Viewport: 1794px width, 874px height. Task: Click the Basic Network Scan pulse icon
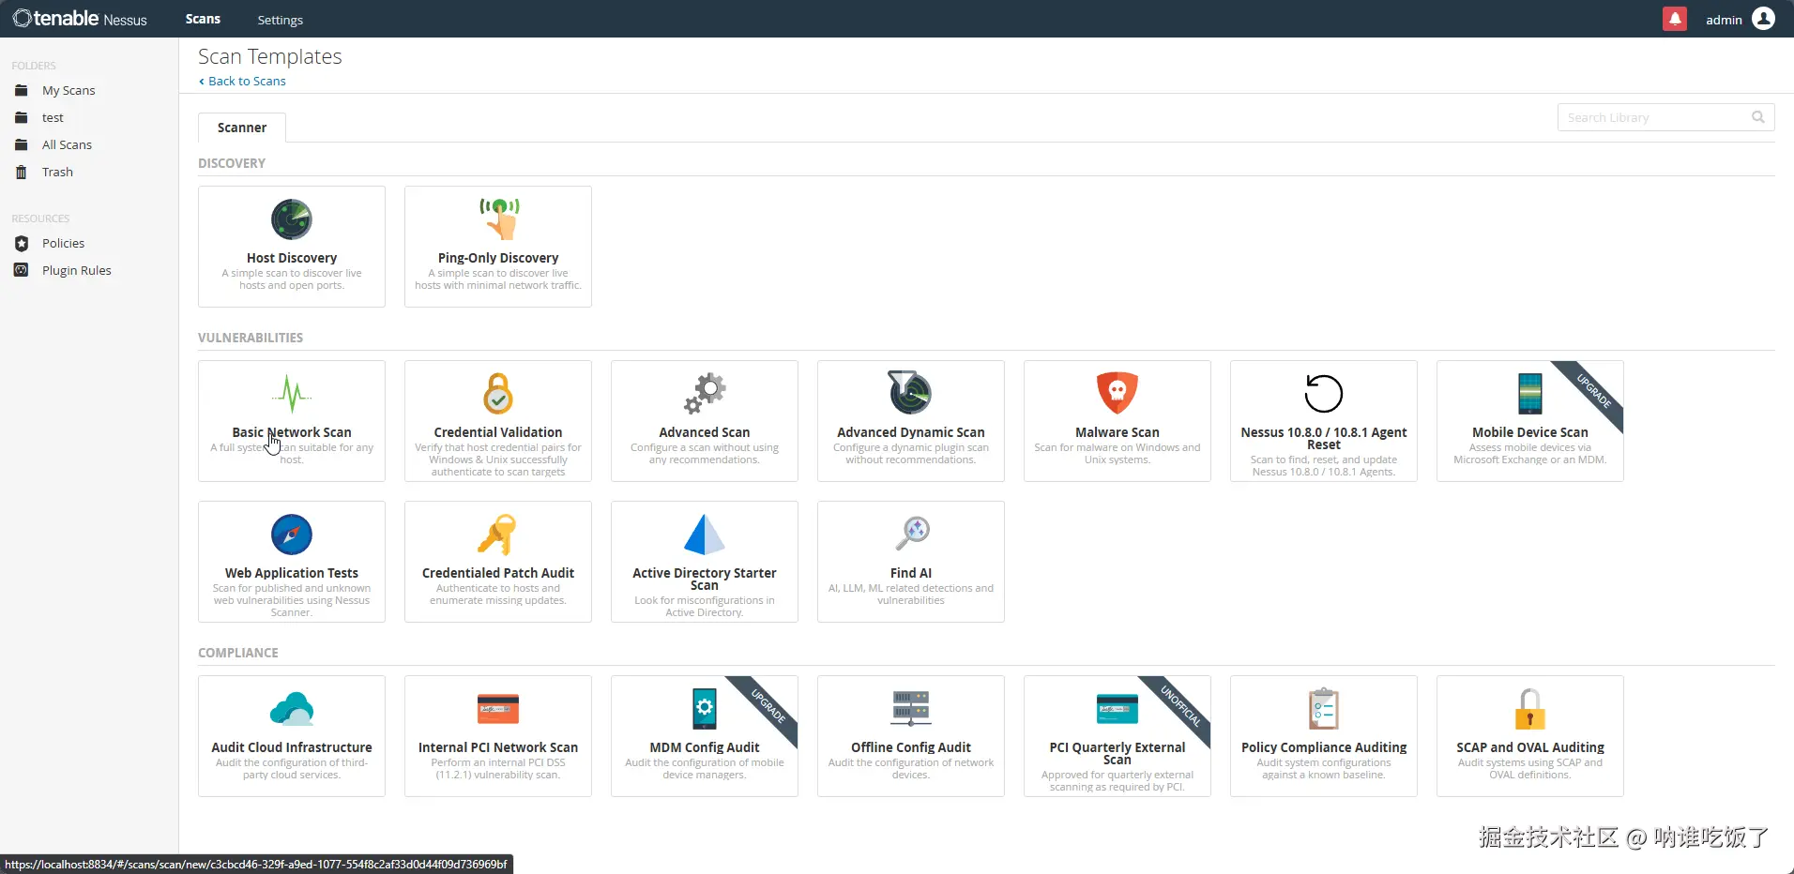click(292, 394)
